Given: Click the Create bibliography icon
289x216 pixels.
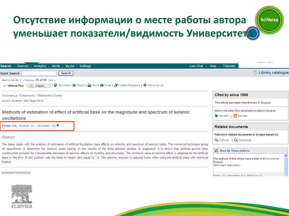Looking at the screenshot, I should click(116, 85).
